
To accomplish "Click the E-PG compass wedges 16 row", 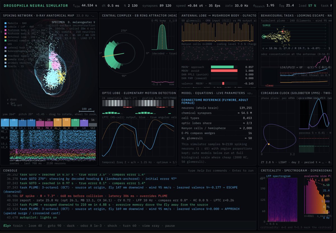I will point(216,133).
